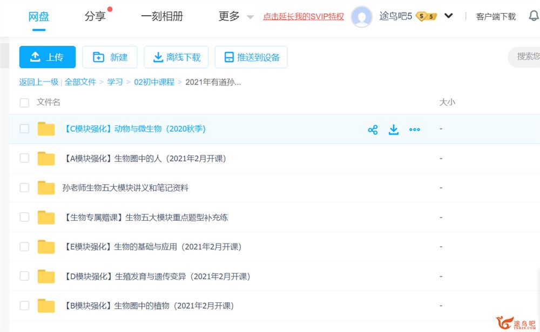Open folder 【B模块强化】生物圈中的植物(2021年2月开课)
Viewport: 540px width, 332px height.
(x=148, y=306)
